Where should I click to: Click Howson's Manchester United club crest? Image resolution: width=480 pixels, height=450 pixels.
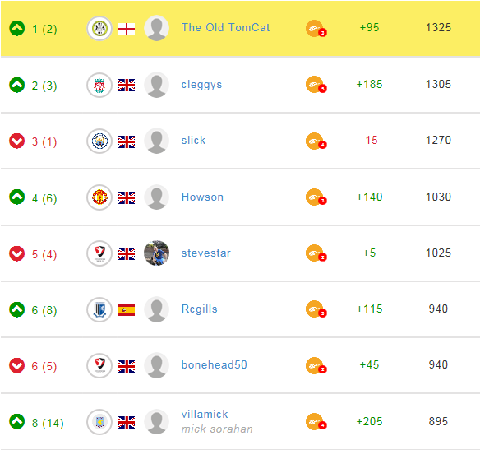99,197
